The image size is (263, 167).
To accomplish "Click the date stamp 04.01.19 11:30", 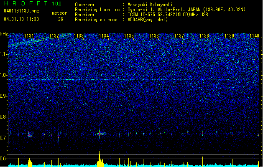I will [21, 19].
